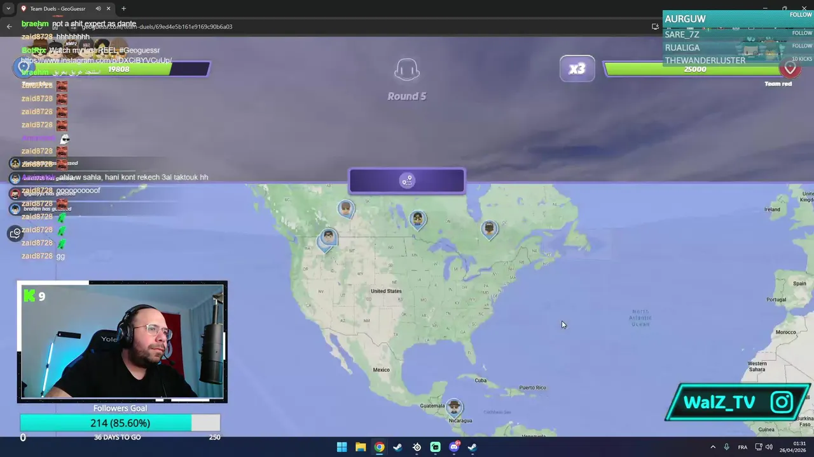
Task: Click the Instagram link in chat overlay
Action: coord(96,60)
